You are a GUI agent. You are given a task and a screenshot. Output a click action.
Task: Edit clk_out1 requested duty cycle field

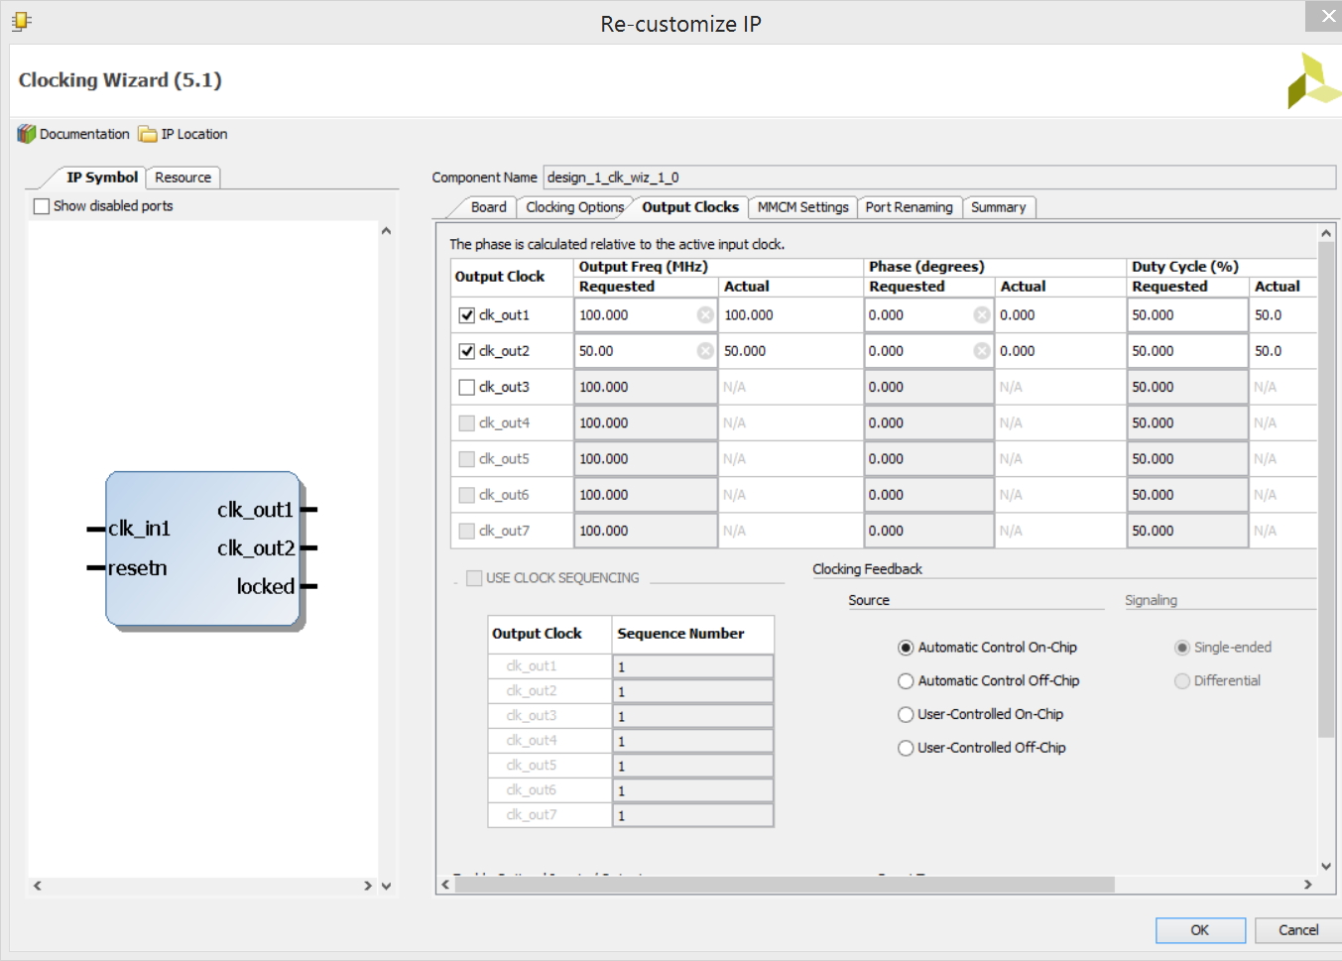tap(1187, 315)
